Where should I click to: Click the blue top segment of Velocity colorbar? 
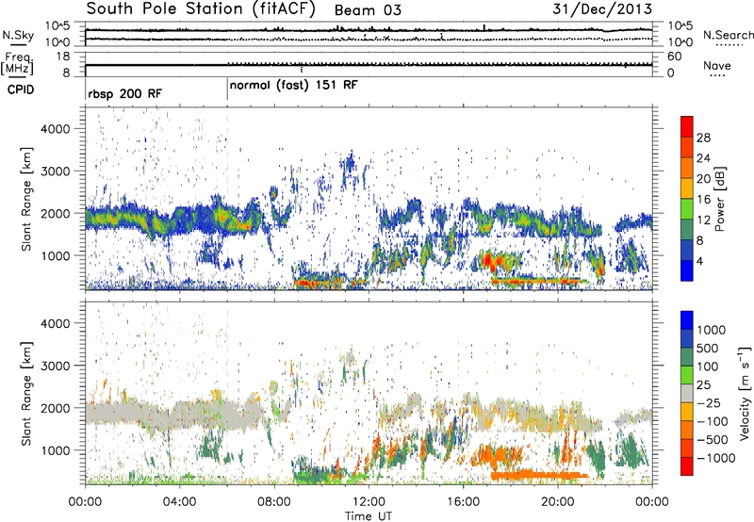tap(687, 320)
